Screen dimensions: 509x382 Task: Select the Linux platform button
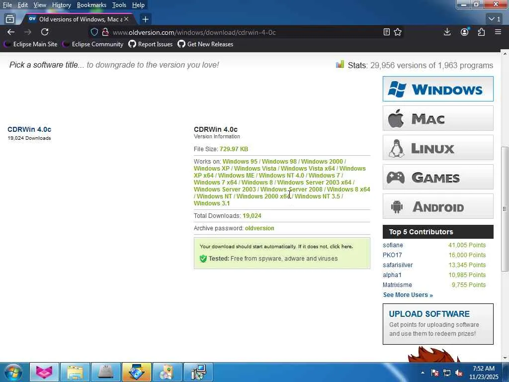[x=438, y=148]
